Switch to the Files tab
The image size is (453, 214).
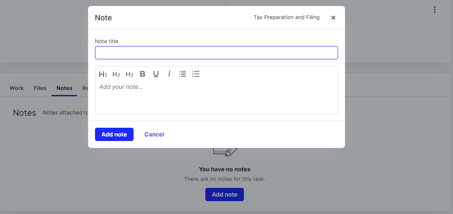click(x=40, y=88)
